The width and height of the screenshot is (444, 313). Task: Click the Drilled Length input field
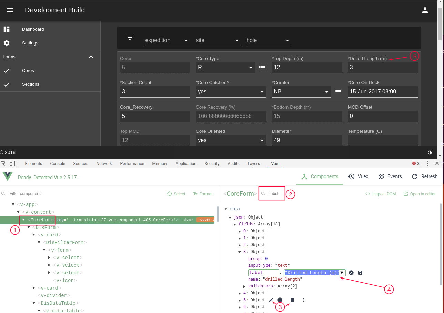tap(383, 68)
